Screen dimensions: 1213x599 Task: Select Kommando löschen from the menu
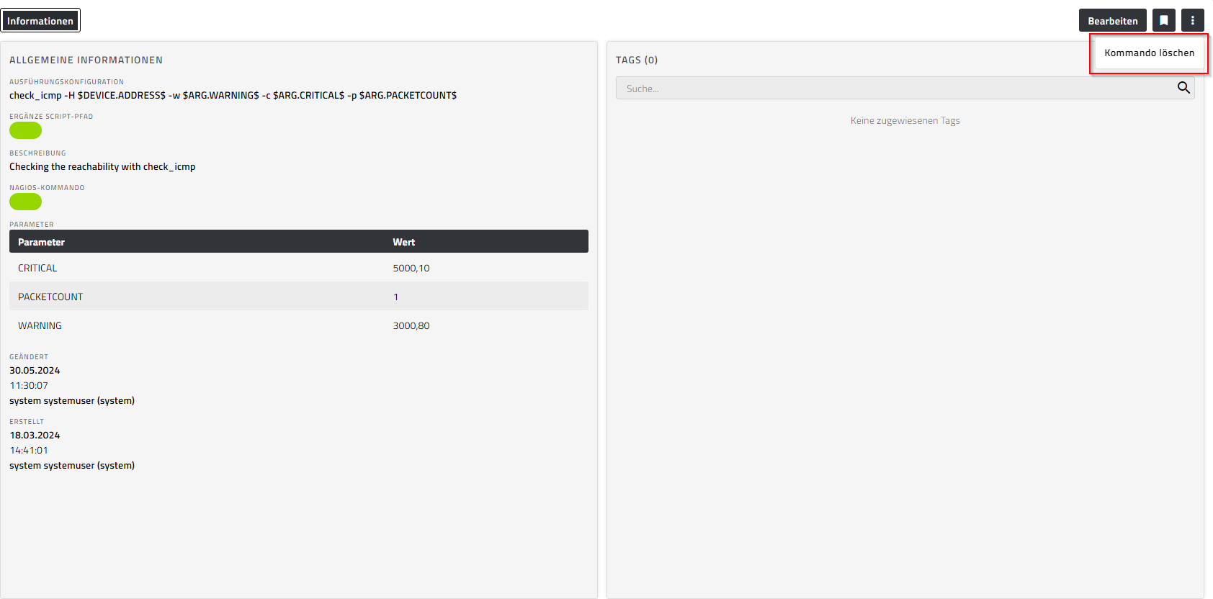pos(1149,53)
